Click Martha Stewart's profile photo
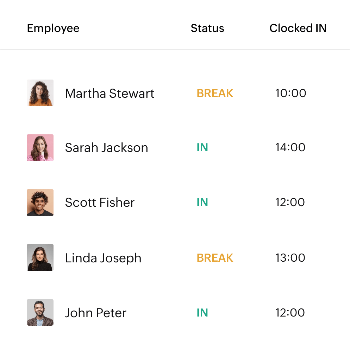Image resolution: width=350 pixels, height=351 pixels. tap(40, 93)
